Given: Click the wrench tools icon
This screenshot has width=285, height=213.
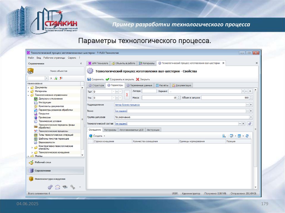Looking at the screenshot, I should pyautogui.click(x=73, y=187).
